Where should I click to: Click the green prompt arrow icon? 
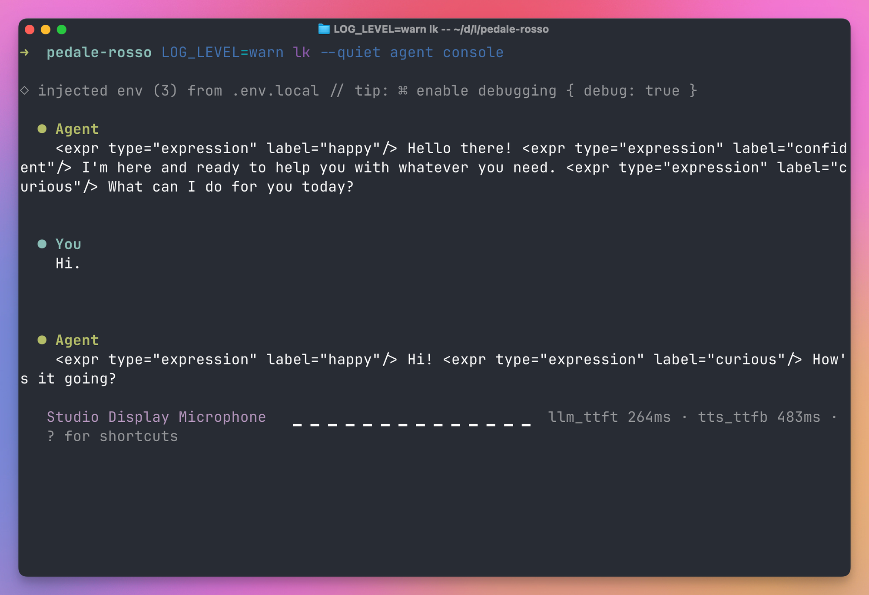25,53
